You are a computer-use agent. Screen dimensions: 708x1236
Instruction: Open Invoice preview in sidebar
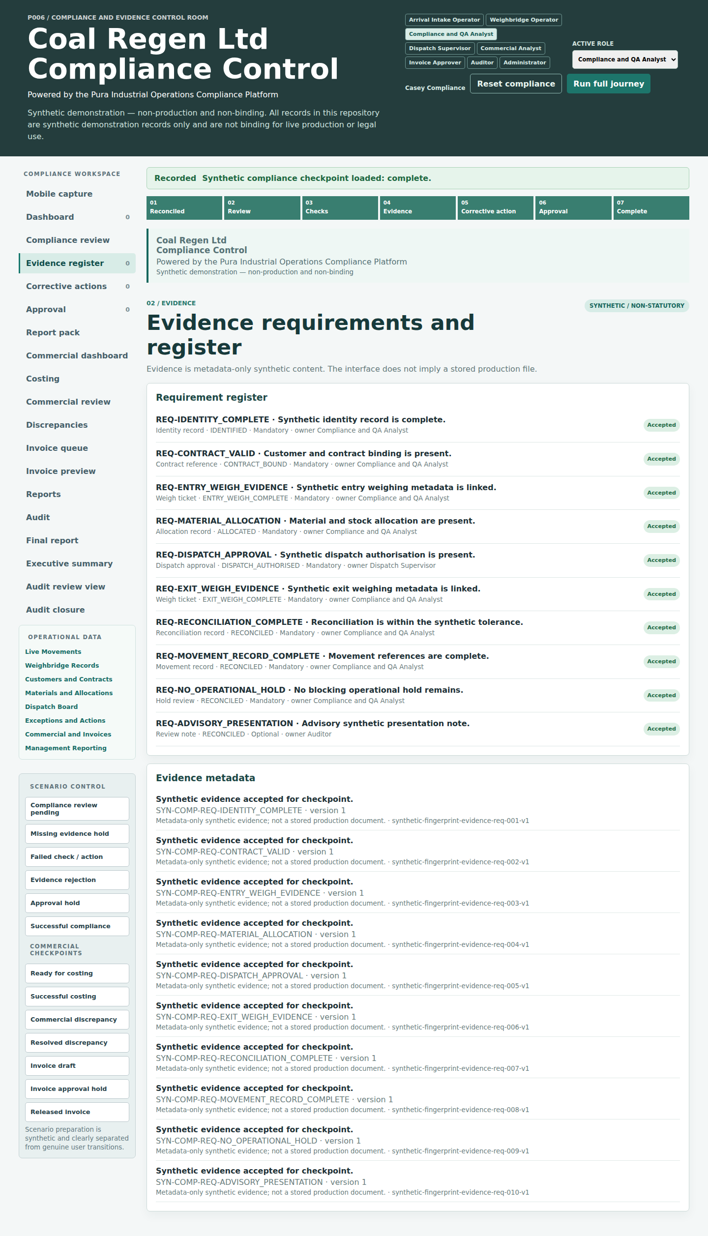pos(77,471)
